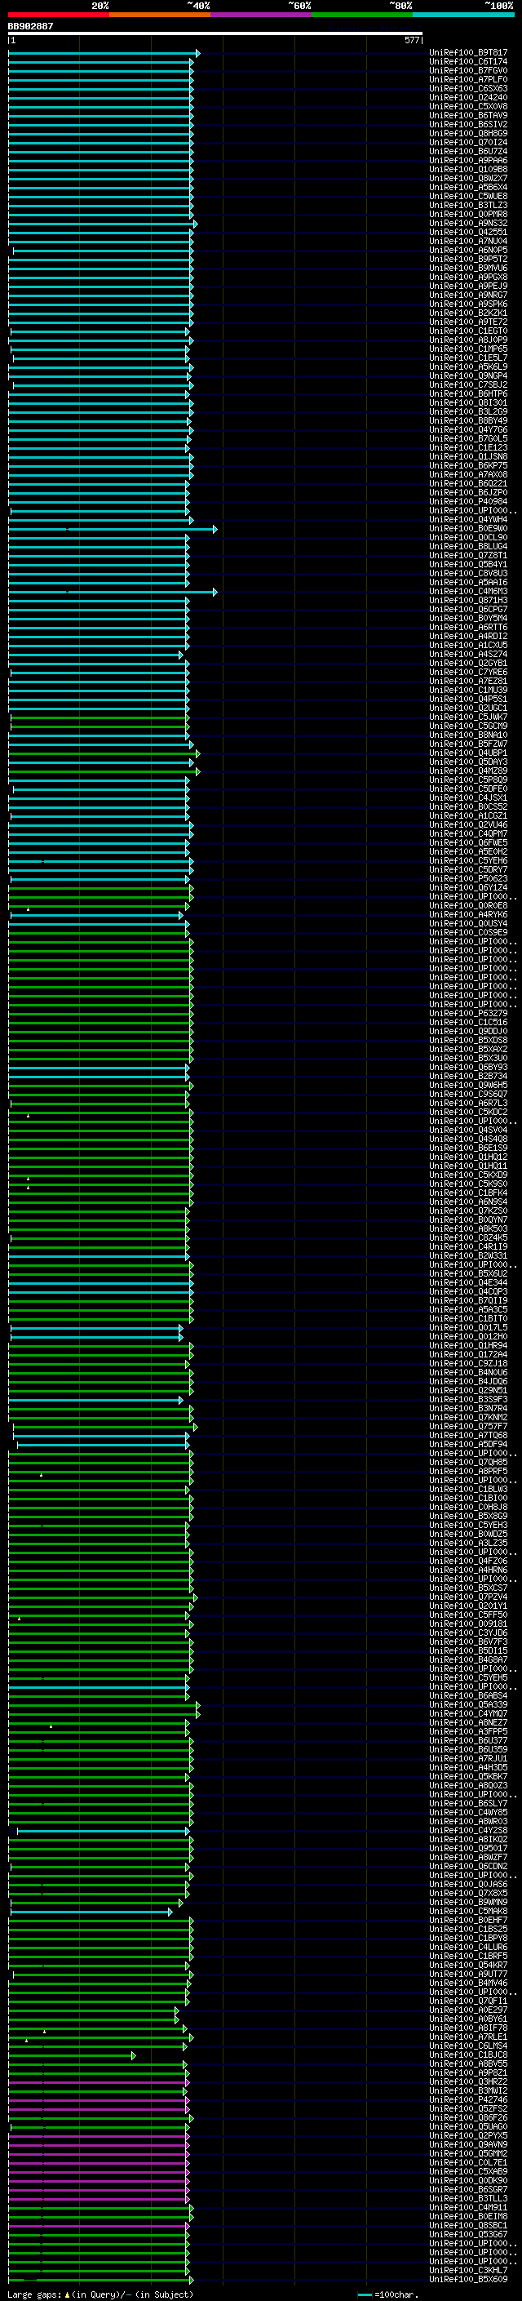Select hit label UniRef100_Q5A339
The width and height of the screenshot is (522, 2301).
pyautogui.click(x=468, y=1704)
